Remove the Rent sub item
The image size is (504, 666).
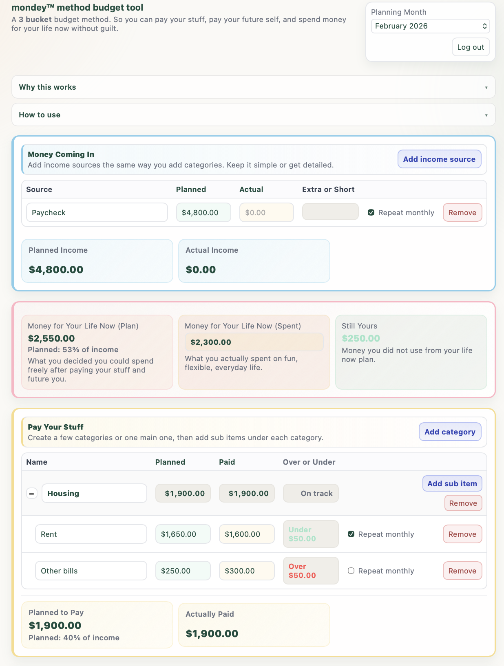point(462,534)
